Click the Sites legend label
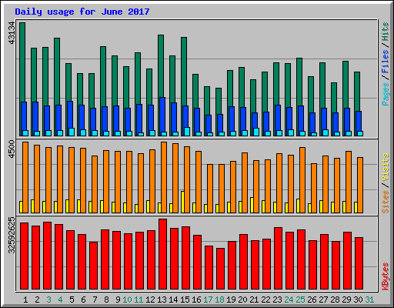Image resolution: width=394 pixels, height=308 pixels. 386,202
